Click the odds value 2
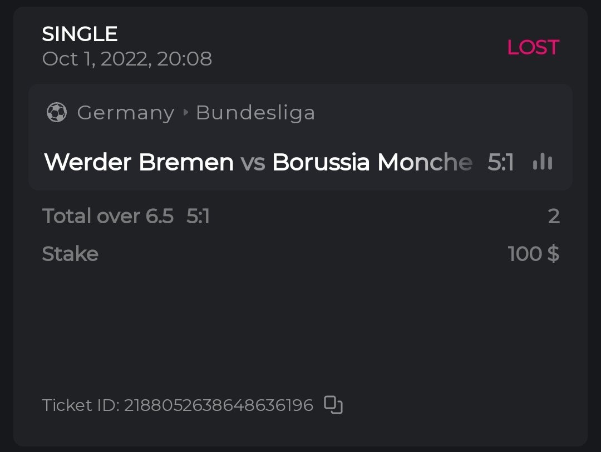This screenshot has width=601, height=452. (x=553, y=216)
